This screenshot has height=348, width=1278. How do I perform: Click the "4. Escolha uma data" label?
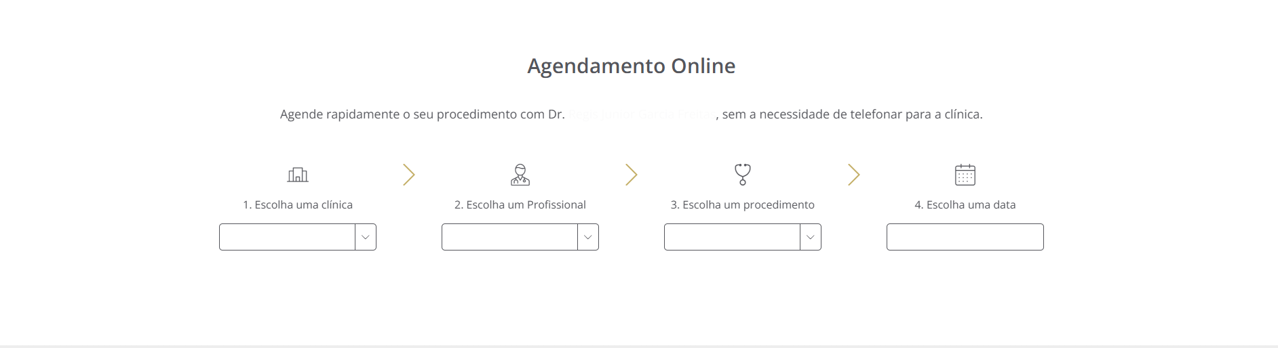click(965, 204)
